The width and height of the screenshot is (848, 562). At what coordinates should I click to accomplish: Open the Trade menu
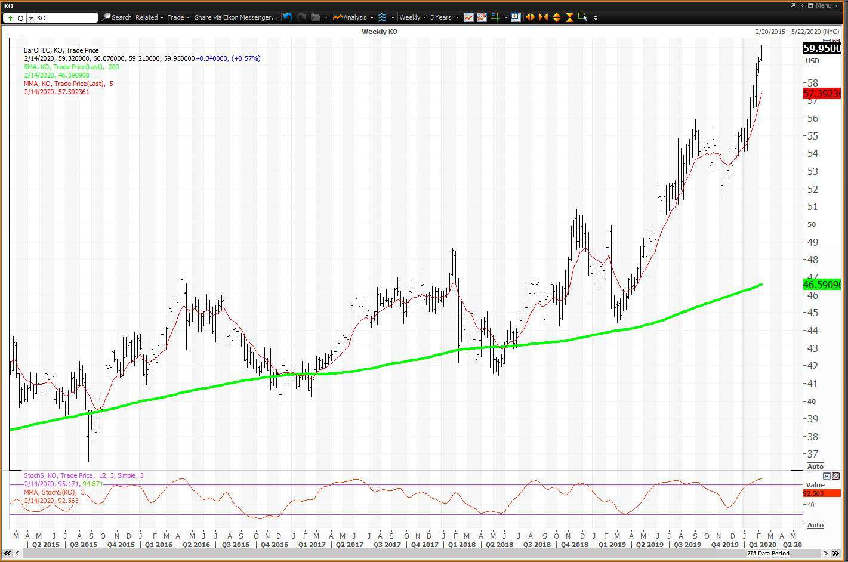click(178, 17)
